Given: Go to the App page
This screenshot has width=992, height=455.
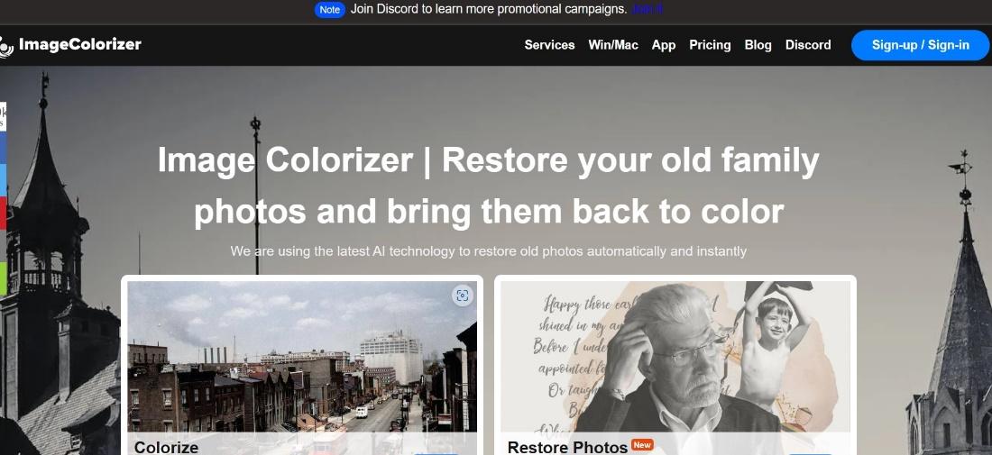Looking at the screenshot, I should click(x=664, y=45).
